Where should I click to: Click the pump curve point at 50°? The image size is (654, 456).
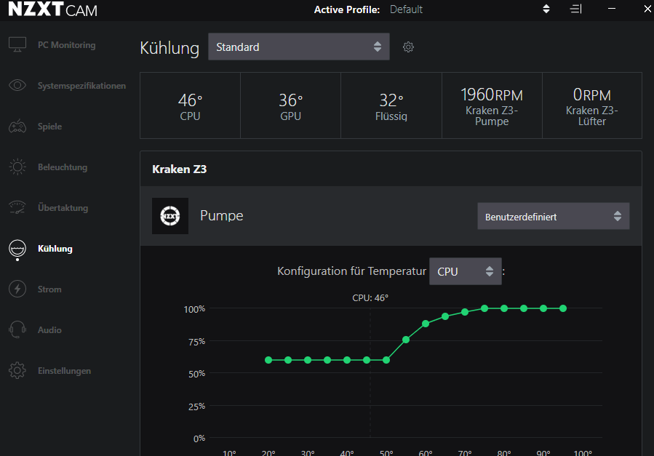point(386,360)
